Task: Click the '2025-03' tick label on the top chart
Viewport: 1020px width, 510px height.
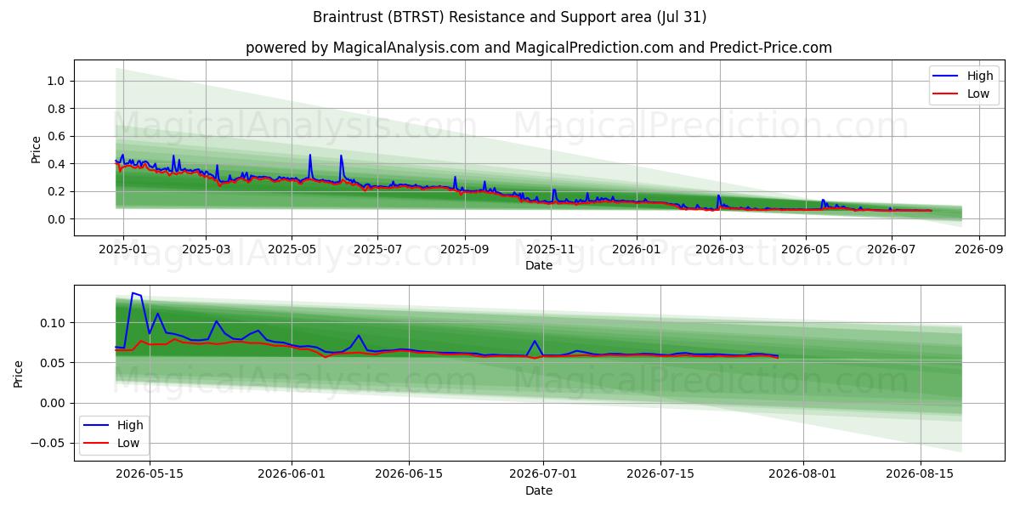Action: (206, 249)
